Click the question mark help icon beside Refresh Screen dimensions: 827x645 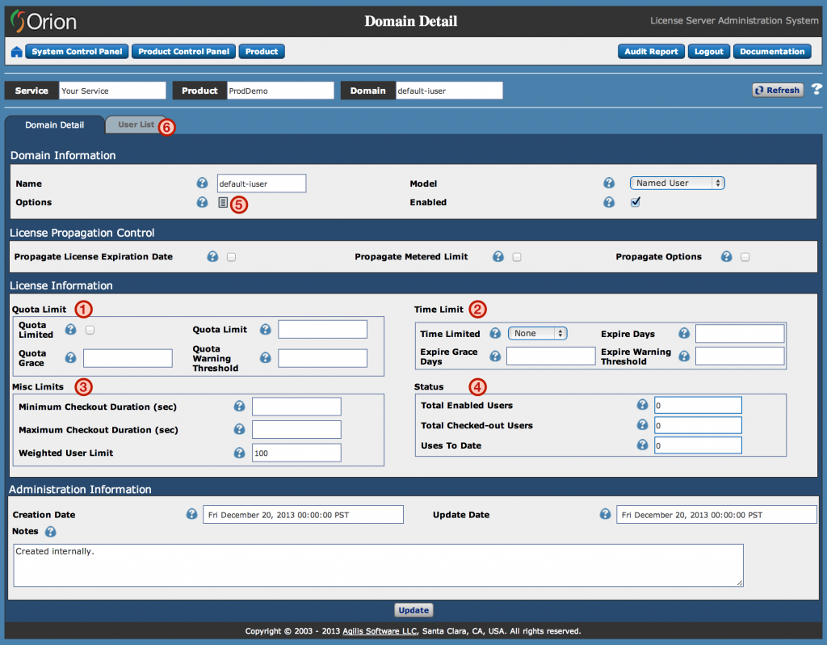pyautogui.click(x=817, y=90)
